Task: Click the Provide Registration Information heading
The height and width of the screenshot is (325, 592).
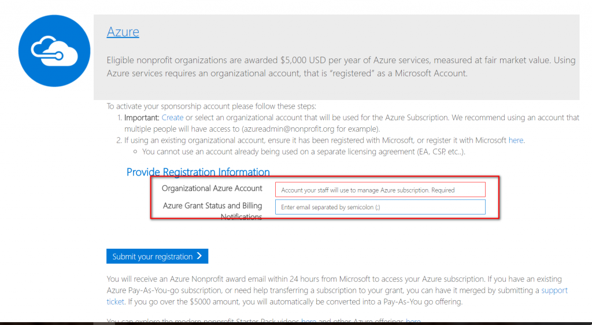Action: (198, 172)
